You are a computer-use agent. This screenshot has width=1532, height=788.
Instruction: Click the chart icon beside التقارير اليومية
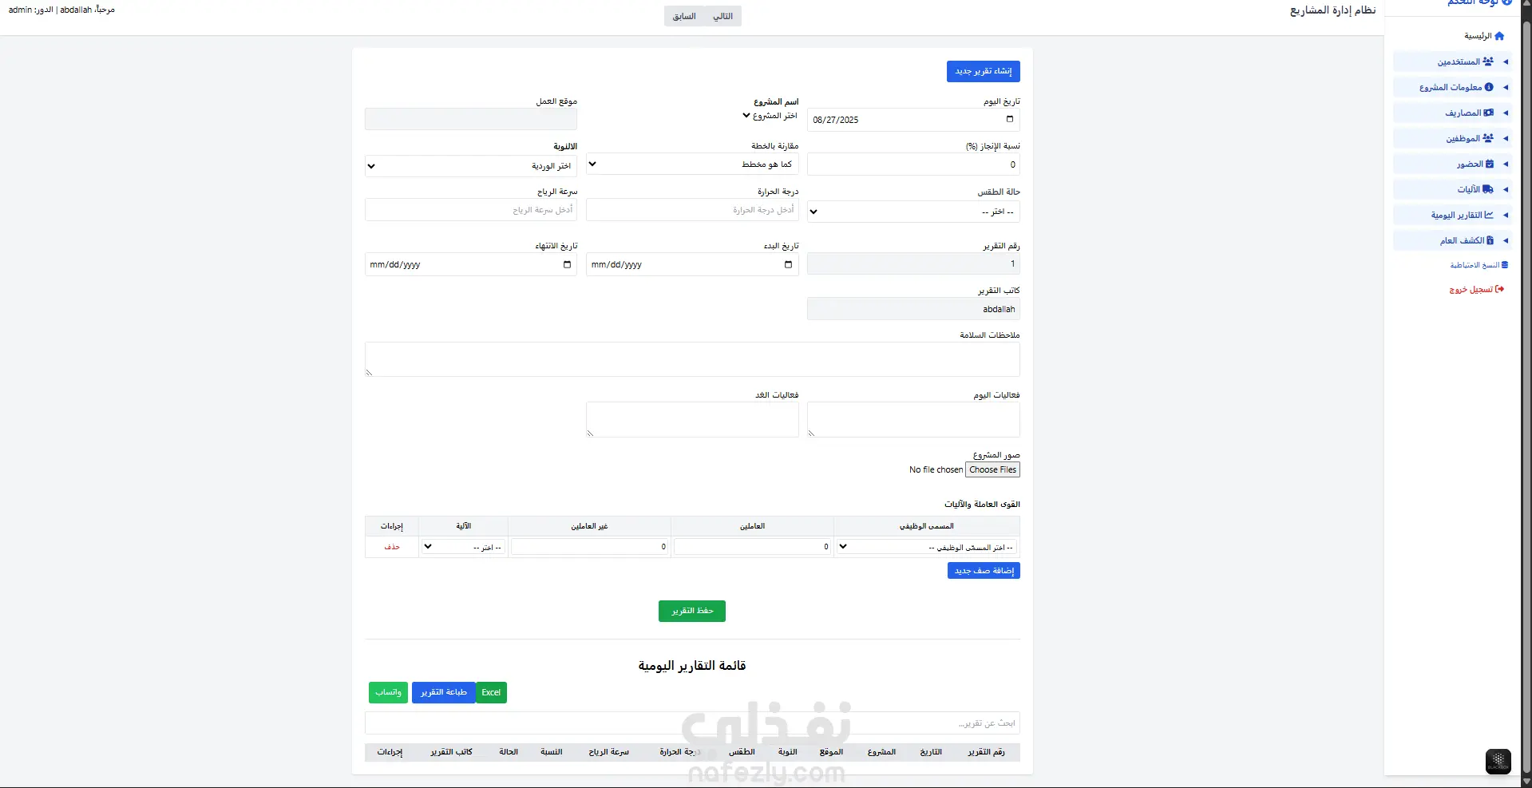tap(1489, 215)
